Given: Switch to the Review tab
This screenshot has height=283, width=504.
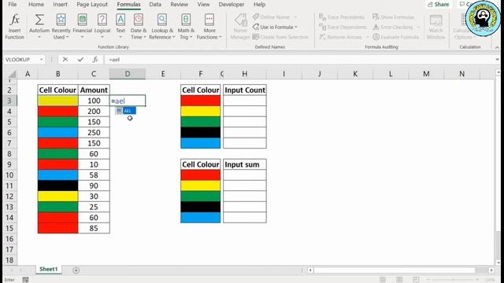Looking at the screenshot, I should point(179,5).
